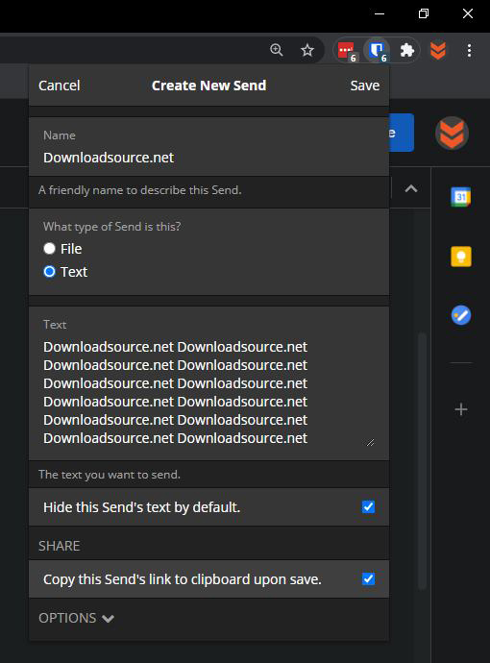Cancel creating the new Send

[x=60, y=86]
